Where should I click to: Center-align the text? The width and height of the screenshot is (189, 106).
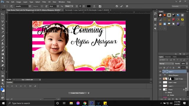tap(80, 6)
